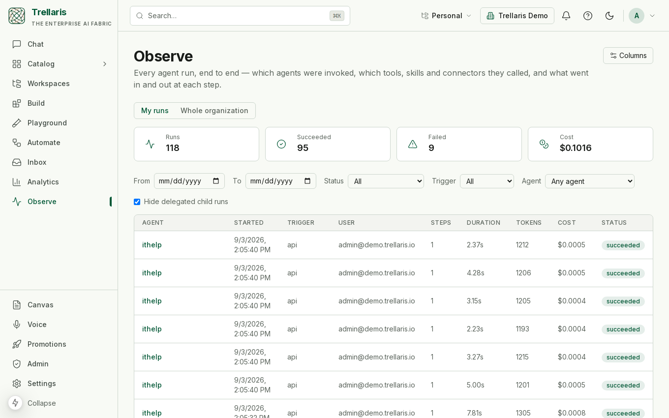Click the Settings gear icon
Screen dimensions: 669x418
pyautogui.click(x=17, y=384)
